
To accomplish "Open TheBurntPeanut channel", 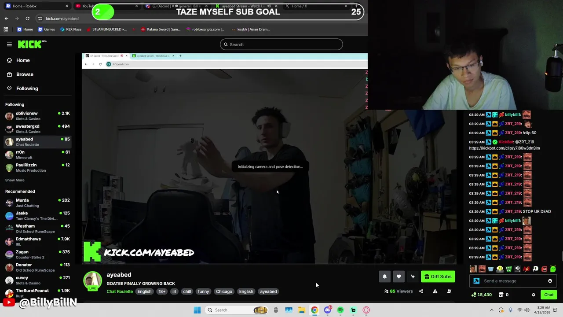I will (38, 293).
